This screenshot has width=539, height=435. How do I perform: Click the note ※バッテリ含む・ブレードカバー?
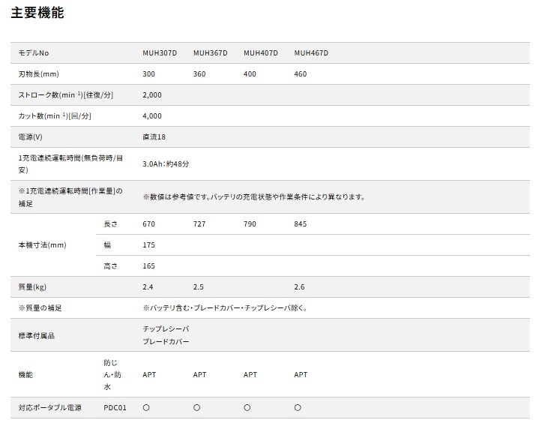click(225, 307)
